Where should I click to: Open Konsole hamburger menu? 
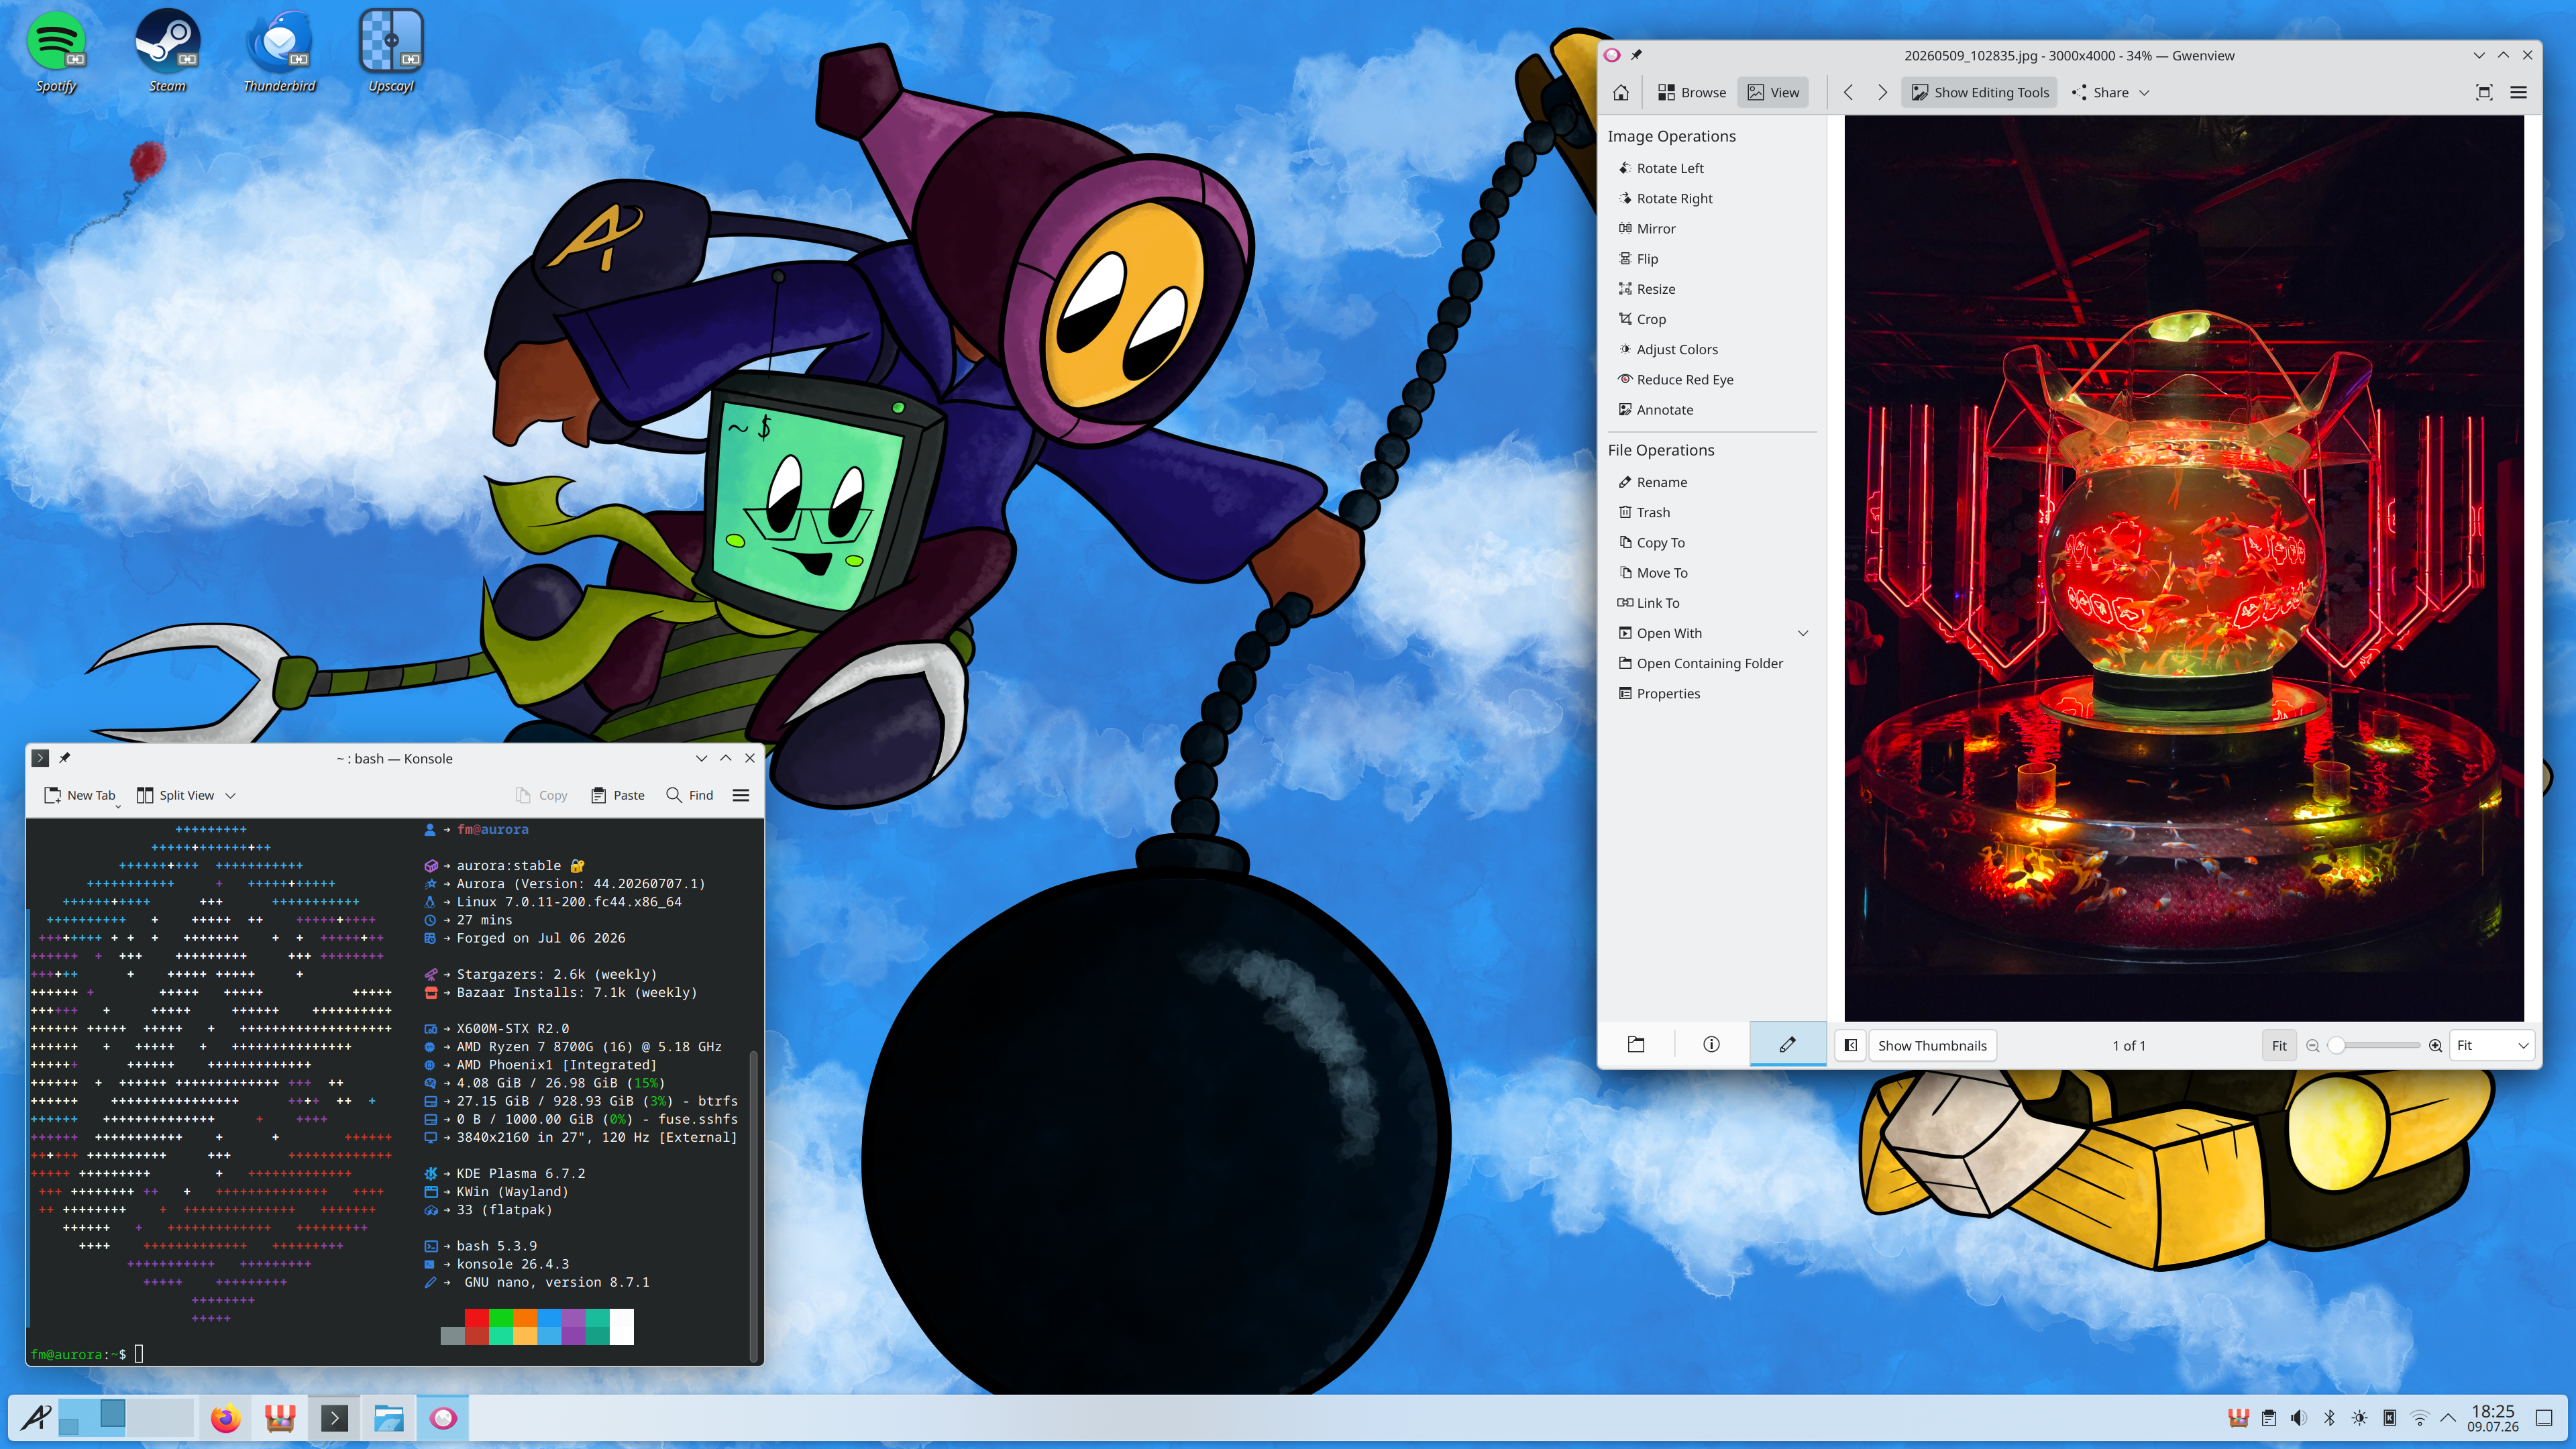(x=741, y=795)
